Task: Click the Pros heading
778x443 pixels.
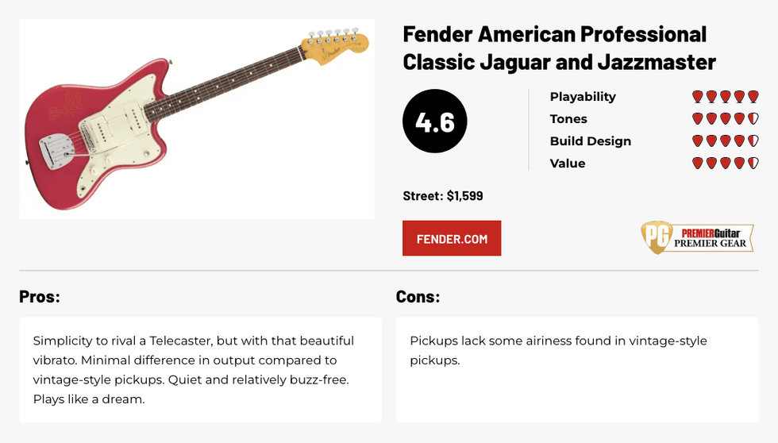Action: (x=40, y=297)
